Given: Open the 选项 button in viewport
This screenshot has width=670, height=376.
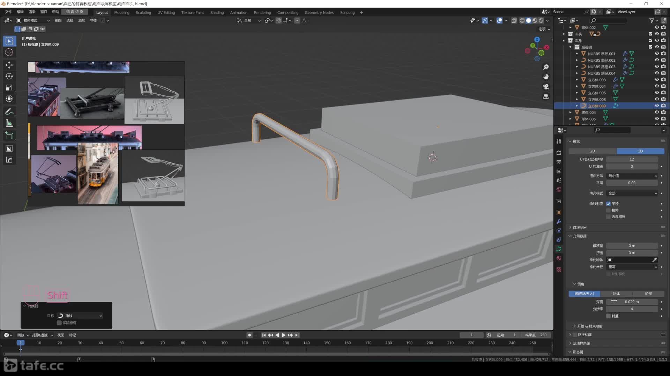Looking at the screenshot, I should click(x=544, y=29).
